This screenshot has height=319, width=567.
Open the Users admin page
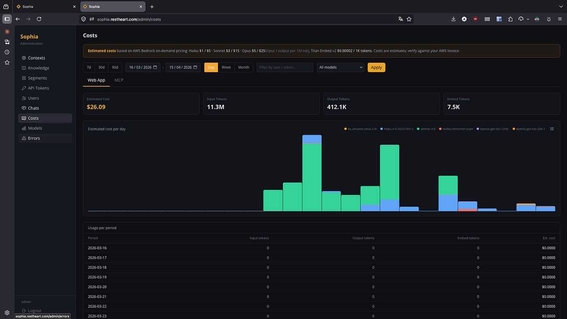45,98
